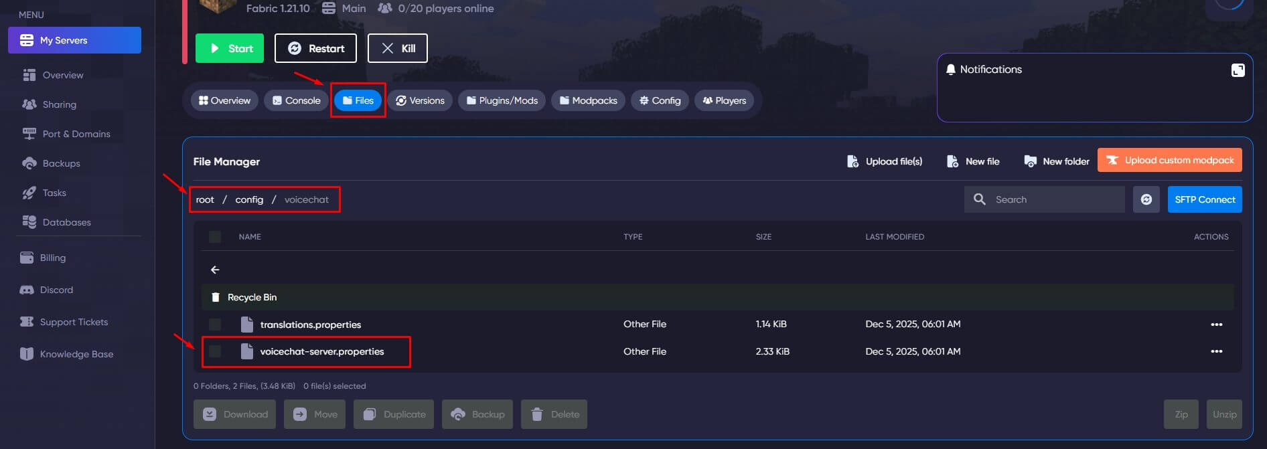Switch to the Plugins/Mods tab

pos(502,100)
